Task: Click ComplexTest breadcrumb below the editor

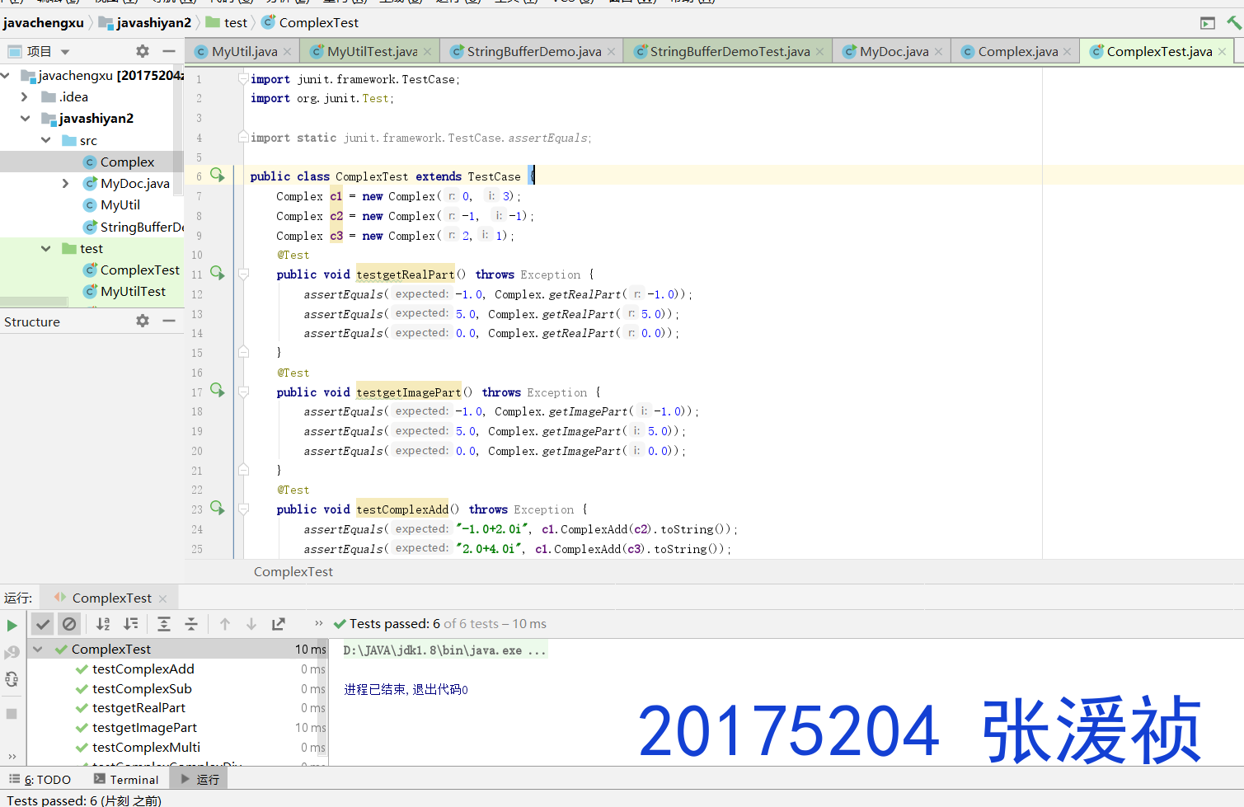Action: [x=293, y=571]
